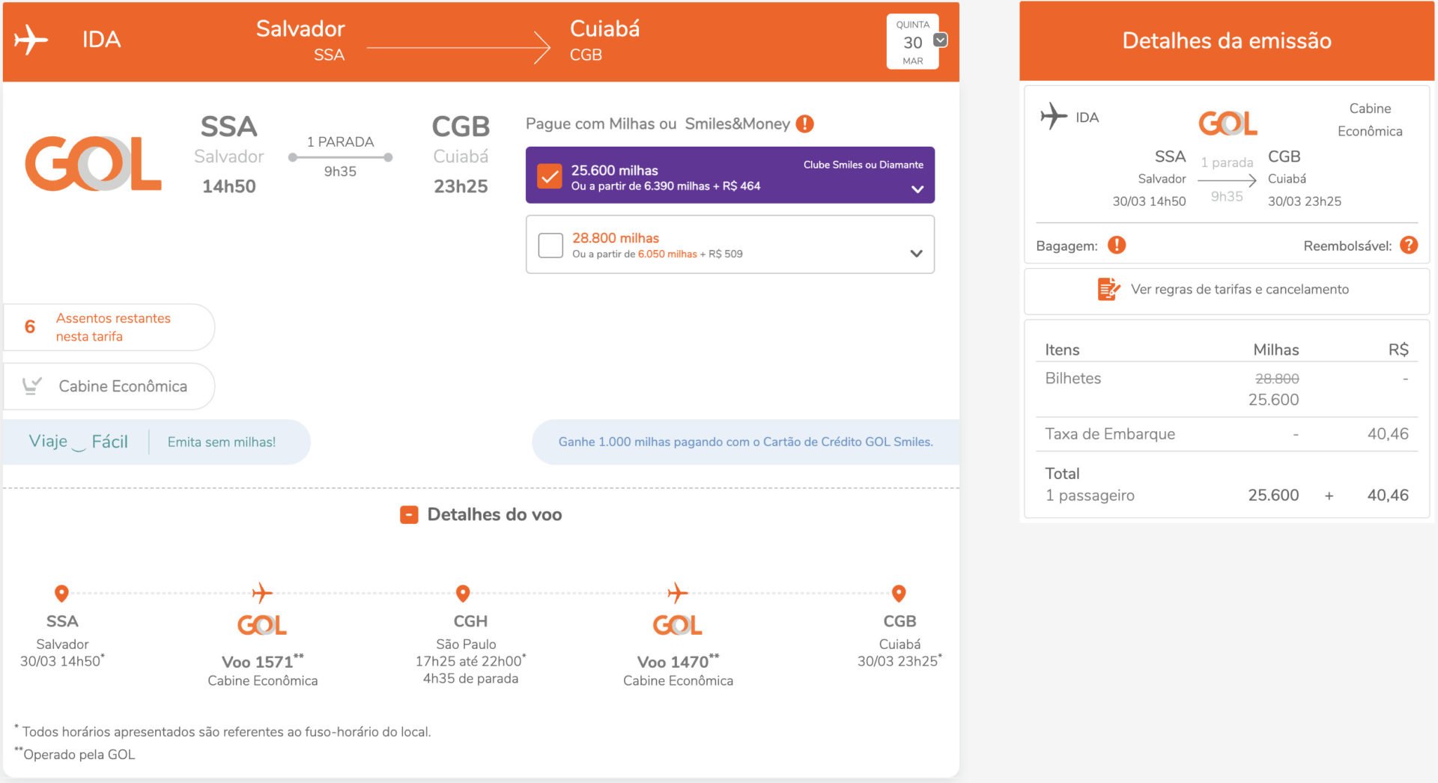1438x783 pixels.
Task: Click the GOL airline logo in flight card
Action: (x=93, y=163)
